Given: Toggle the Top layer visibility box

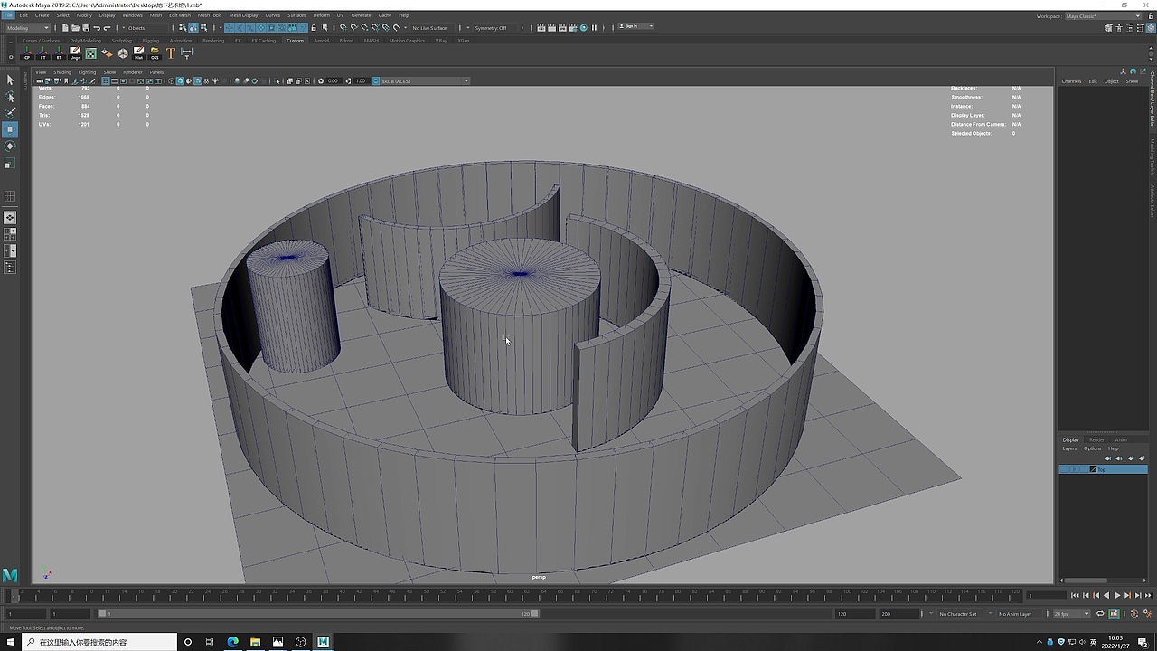Looking at the screenshot, I should tap(1066, 469).
